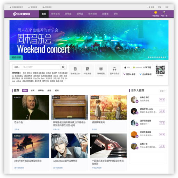Image resolution: width=178 pixels, height=178 pixels.
Task: Select the 钢琴曲 recommendation tab
Action: [x=41, y=90]
